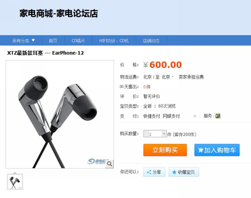
Task: Click the main earphone product image
Action: click(60, 114)
